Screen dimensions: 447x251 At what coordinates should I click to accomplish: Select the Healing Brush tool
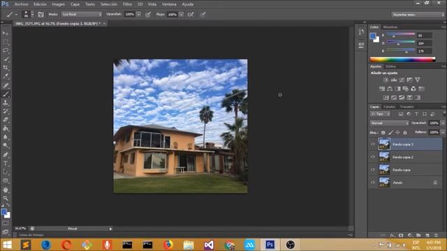(x=6, y=85)
